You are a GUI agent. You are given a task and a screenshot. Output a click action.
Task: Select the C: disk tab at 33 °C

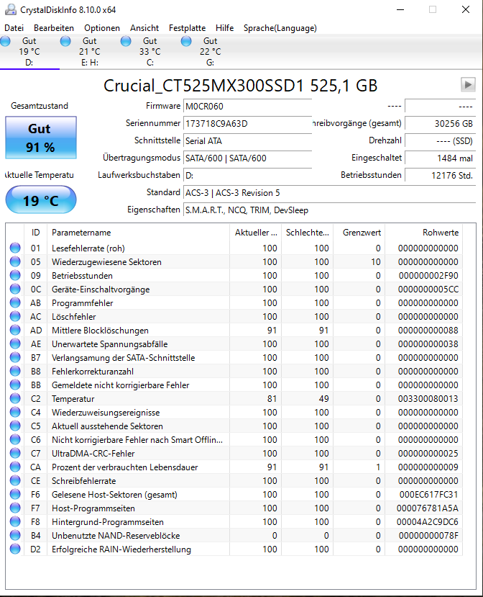[149, 51]
